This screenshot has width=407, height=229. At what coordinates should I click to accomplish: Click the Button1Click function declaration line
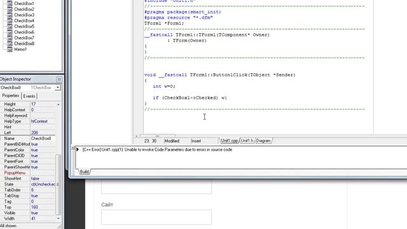219,75
